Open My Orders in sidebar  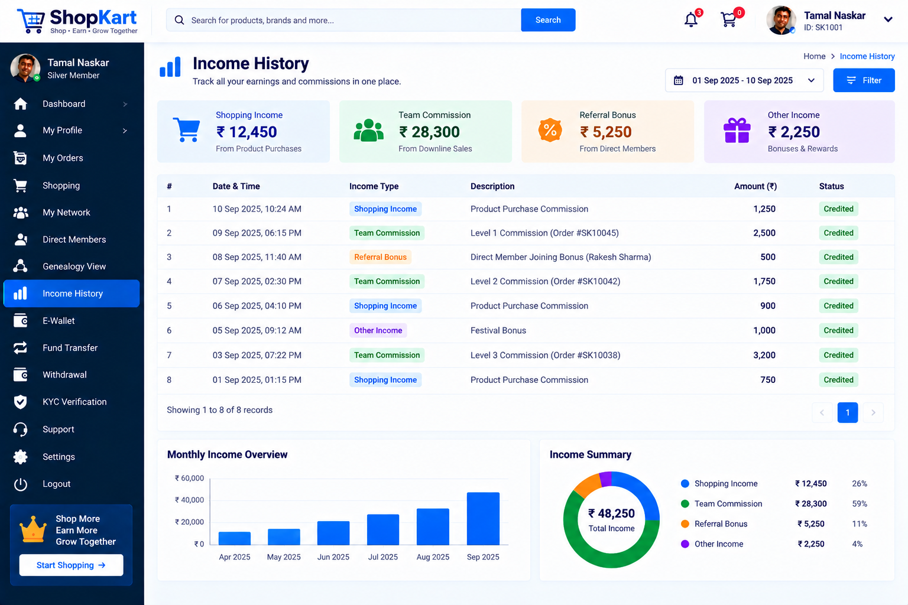(72, 158)
